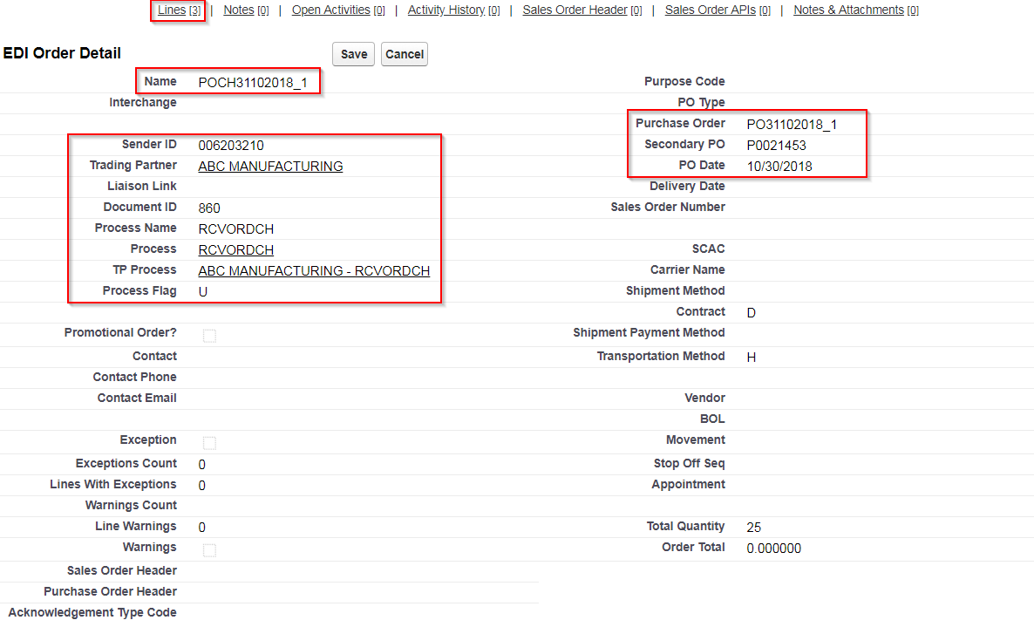Click the PO Date value 10/30/2018

(x=779, y=167)
